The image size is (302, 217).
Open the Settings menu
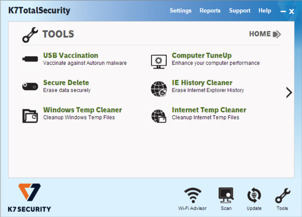(x=180, y=11)
